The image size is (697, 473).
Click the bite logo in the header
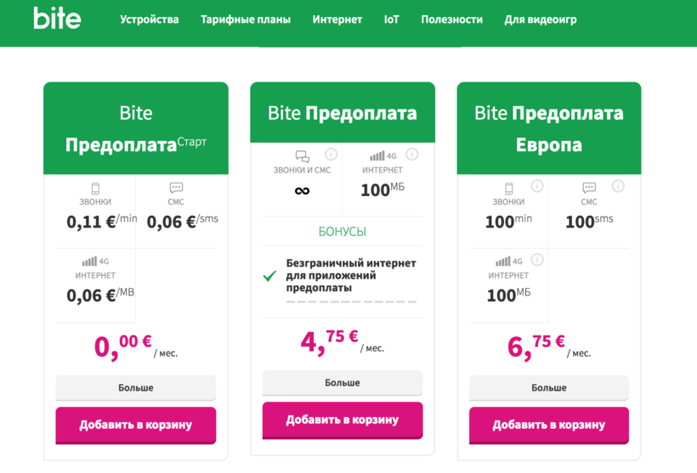point(57,19)
